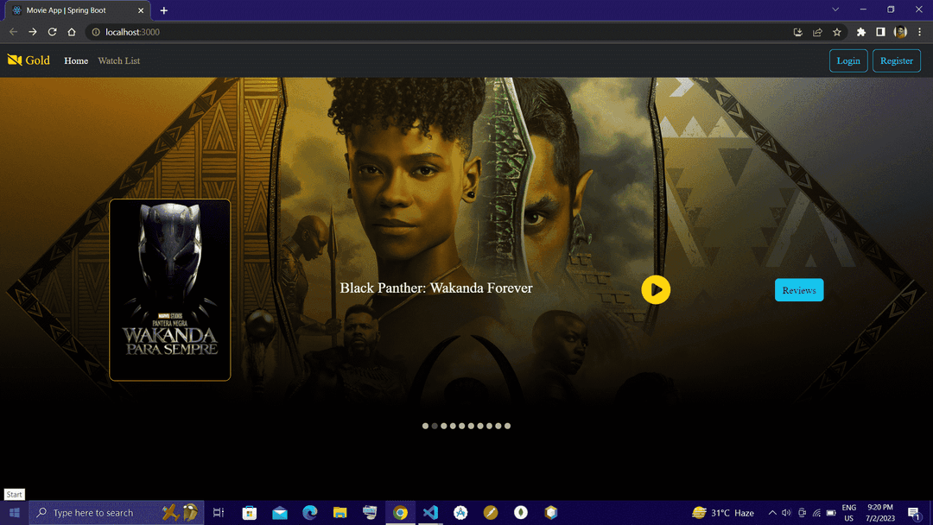Image resolution: width=933 pixels, height=525 pixels.
Task: Show hidden system tray icons
Action: click(x=772, y=513)
